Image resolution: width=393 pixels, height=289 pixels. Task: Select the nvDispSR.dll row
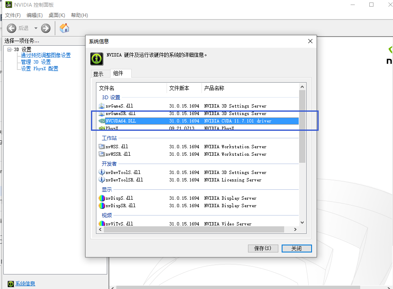pyautogui.click(x=198, y=206)
